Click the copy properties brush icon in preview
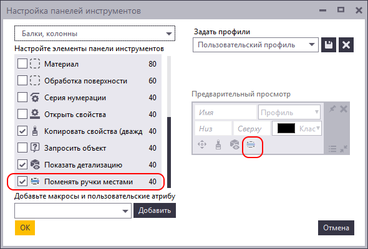This screenshot has height=249, width=368. click(218, 144)
